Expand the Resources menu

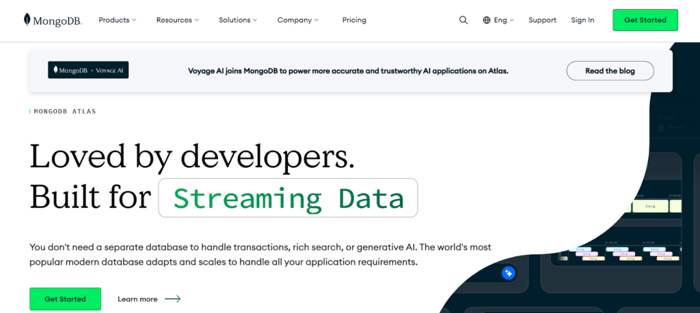(177, 20)
